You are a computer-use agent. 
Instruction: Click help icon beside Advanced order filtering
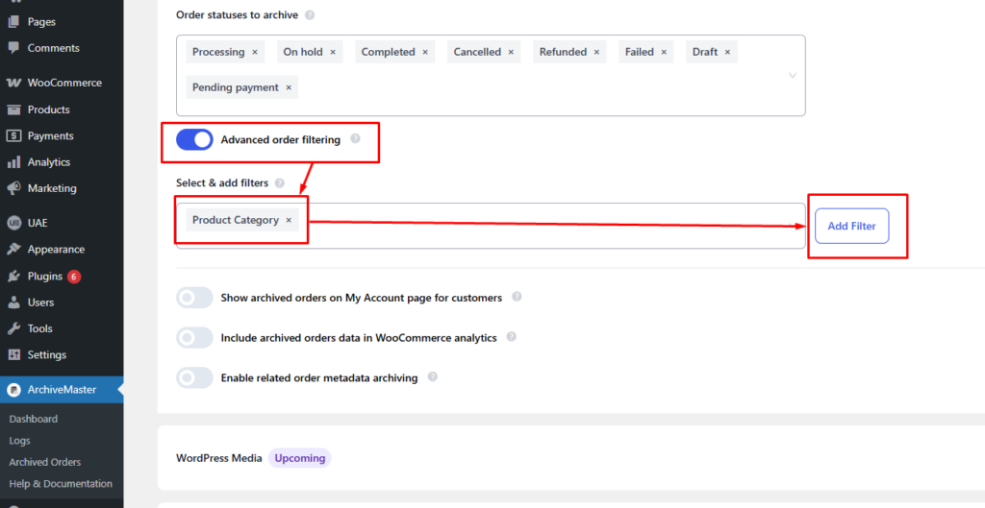[355, 138]
